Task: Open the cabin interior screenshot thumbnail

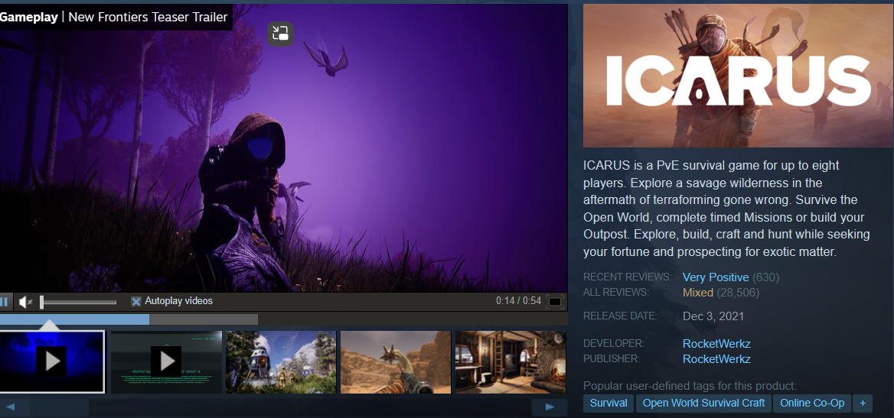Action: coord(510,361)
